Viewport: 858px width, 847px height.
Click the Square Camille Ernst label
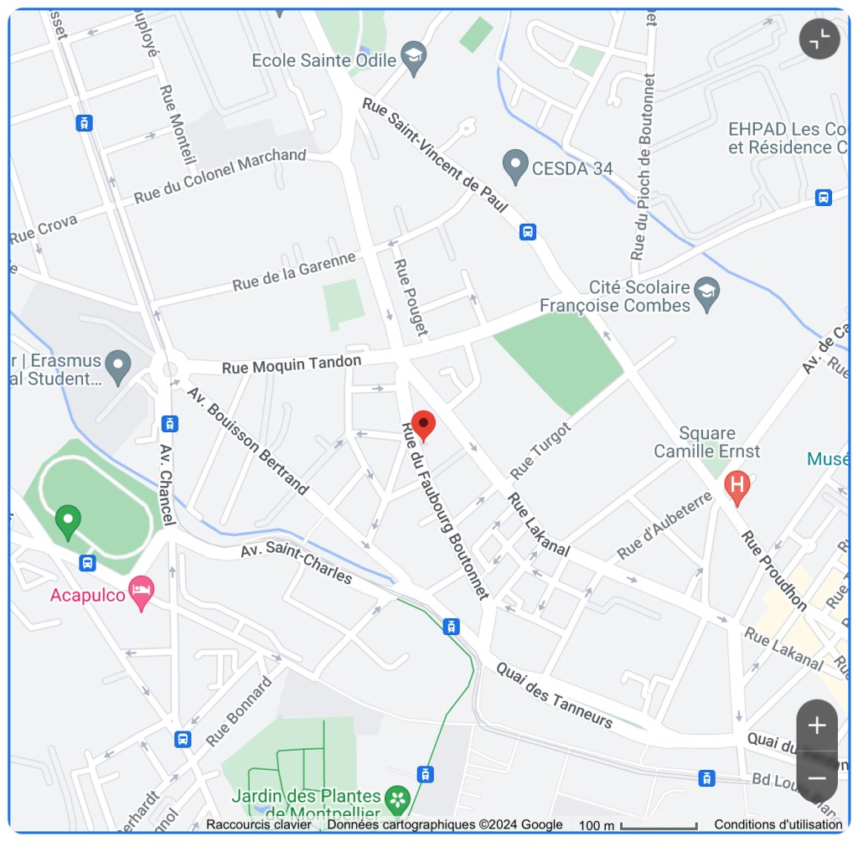(x=707, y=442)
